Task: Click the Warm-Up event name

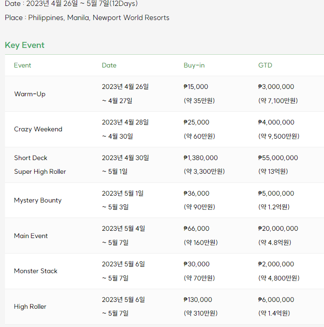Action: 30,94
